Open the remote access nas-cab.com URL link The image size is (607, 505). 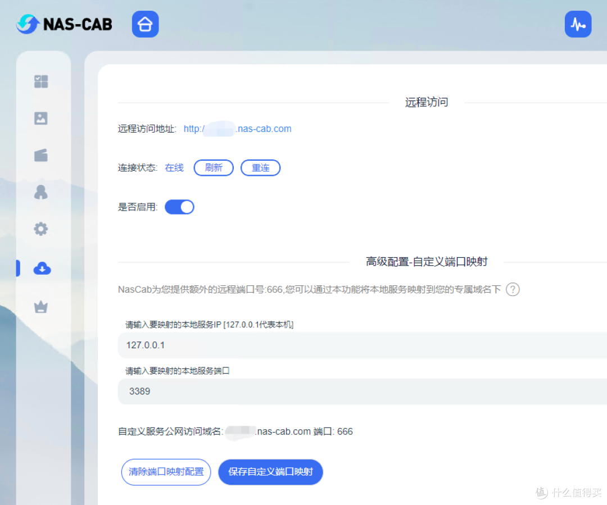(237, 129)
